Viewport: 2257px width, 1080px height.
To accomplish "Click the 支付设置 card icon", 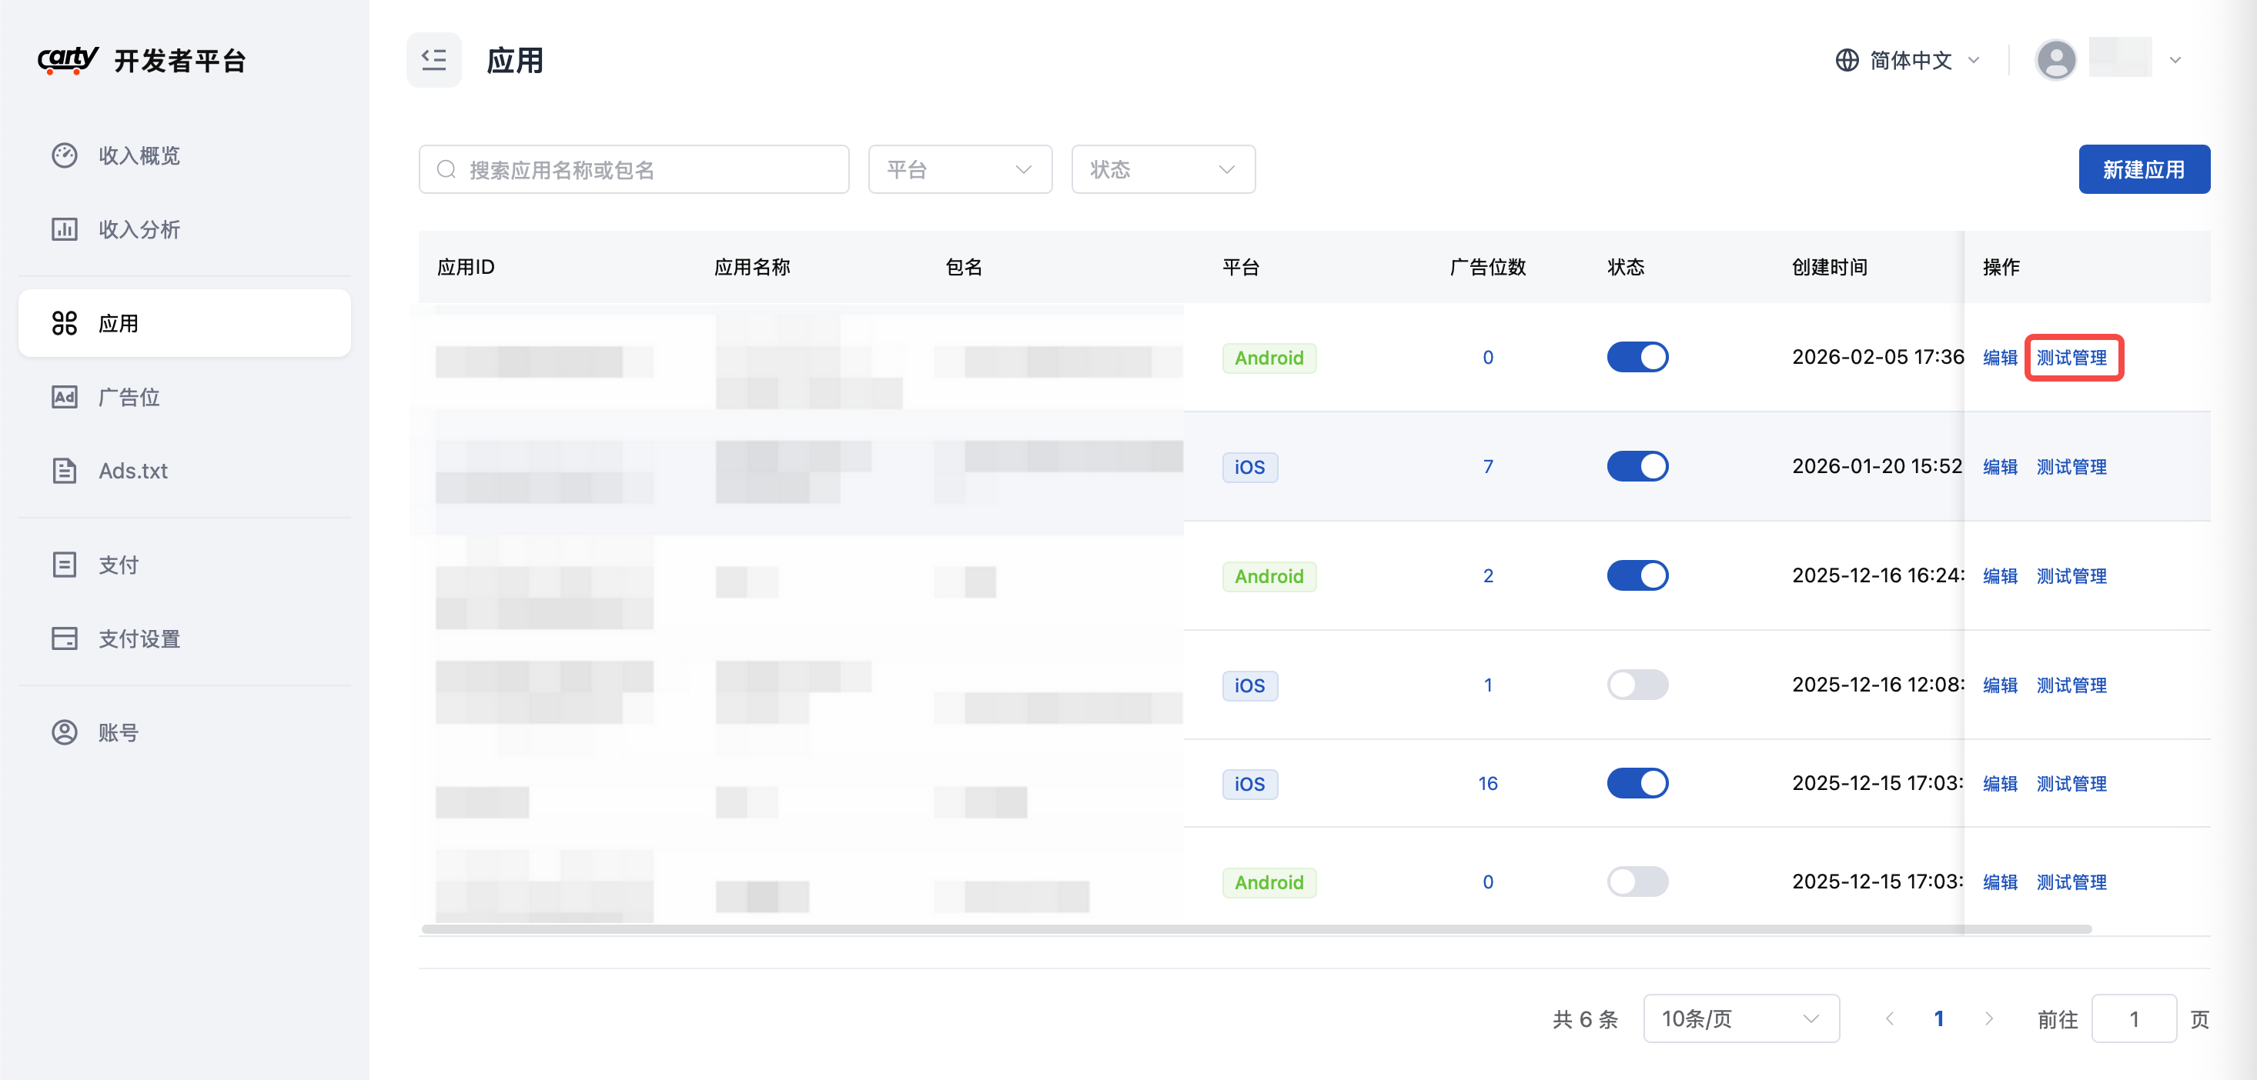I will pos(64,638).
